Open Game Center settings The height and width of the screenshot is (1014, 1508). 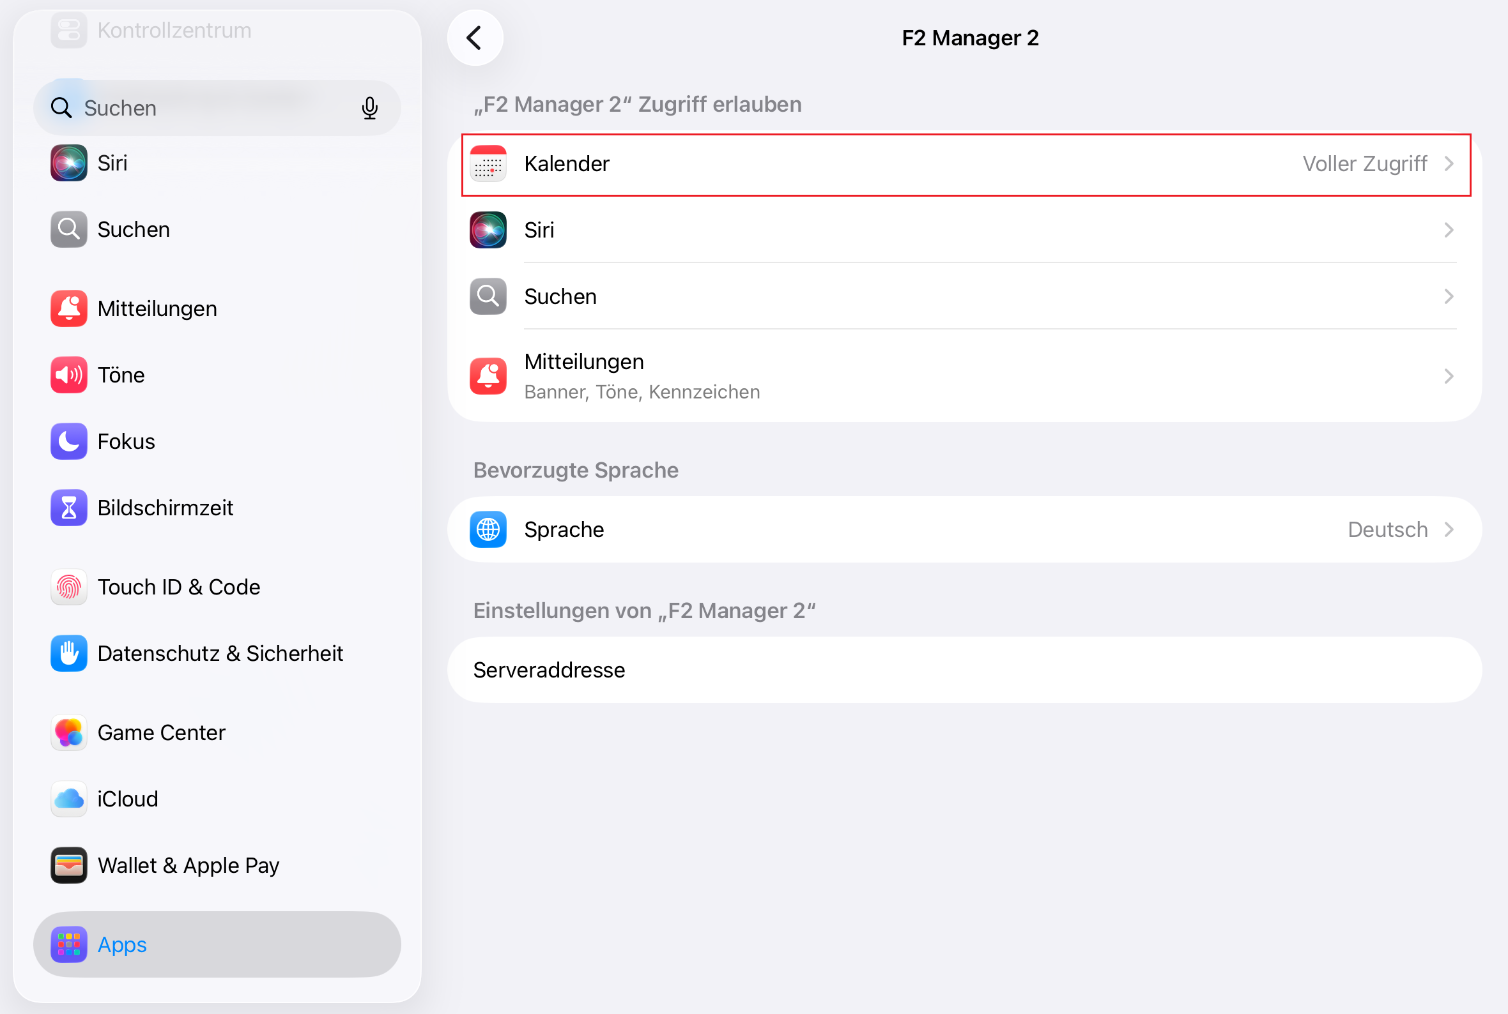(x=162, y=732)
